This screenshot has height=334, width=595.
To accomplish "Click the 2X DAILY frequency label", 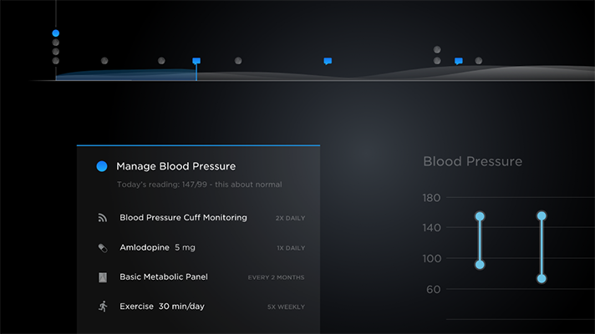I will click(290, 218).
